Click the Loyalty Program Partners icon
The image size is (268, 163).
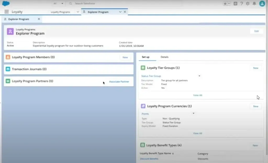point(8,81)
